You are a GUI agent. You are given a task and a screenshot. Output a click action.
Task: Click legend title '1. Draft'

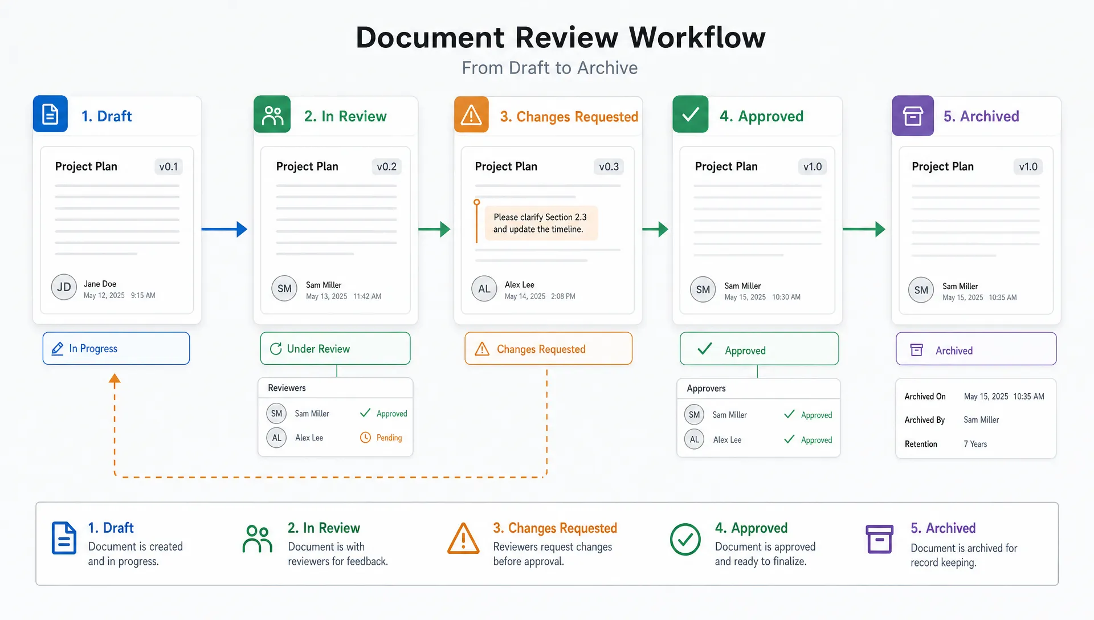111,528
